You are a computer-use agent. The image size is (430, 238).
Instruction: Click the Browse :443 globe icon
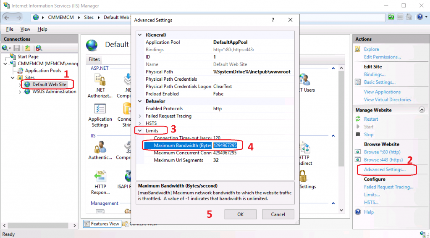pyautogui.click(x=358, y=159)
